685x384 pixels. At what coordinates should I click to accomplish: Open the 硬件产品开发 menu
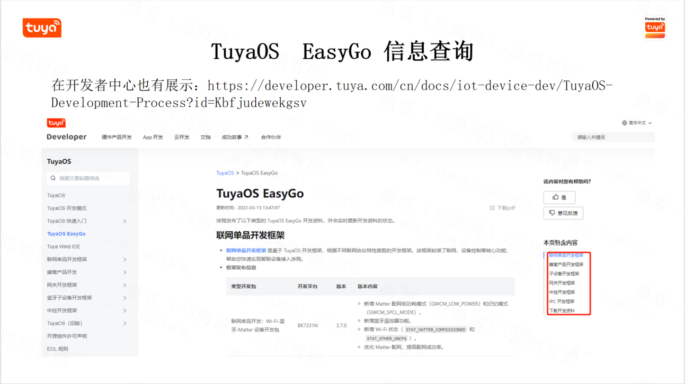pyautogui.click(x=117, y=137)
